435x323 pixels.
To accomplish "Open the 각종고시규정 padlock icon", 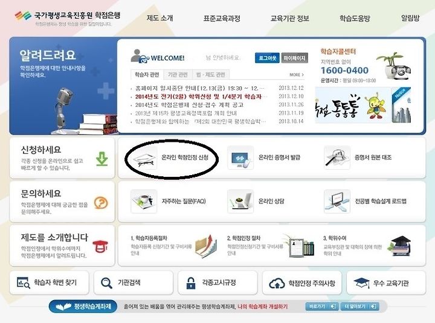I will click(x=191, y=283).
